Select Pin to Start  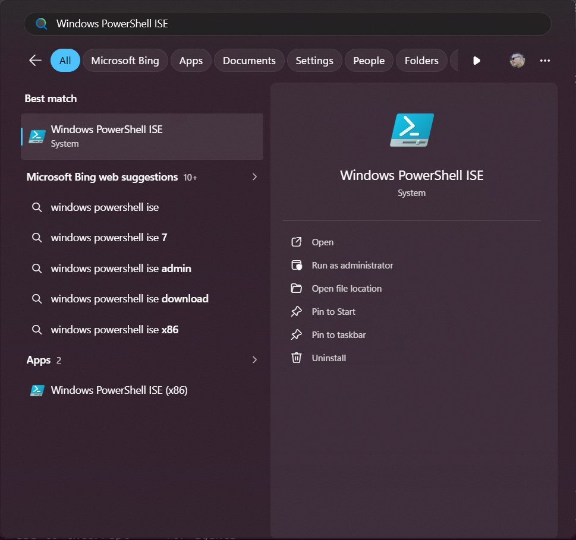coord(333,312)
